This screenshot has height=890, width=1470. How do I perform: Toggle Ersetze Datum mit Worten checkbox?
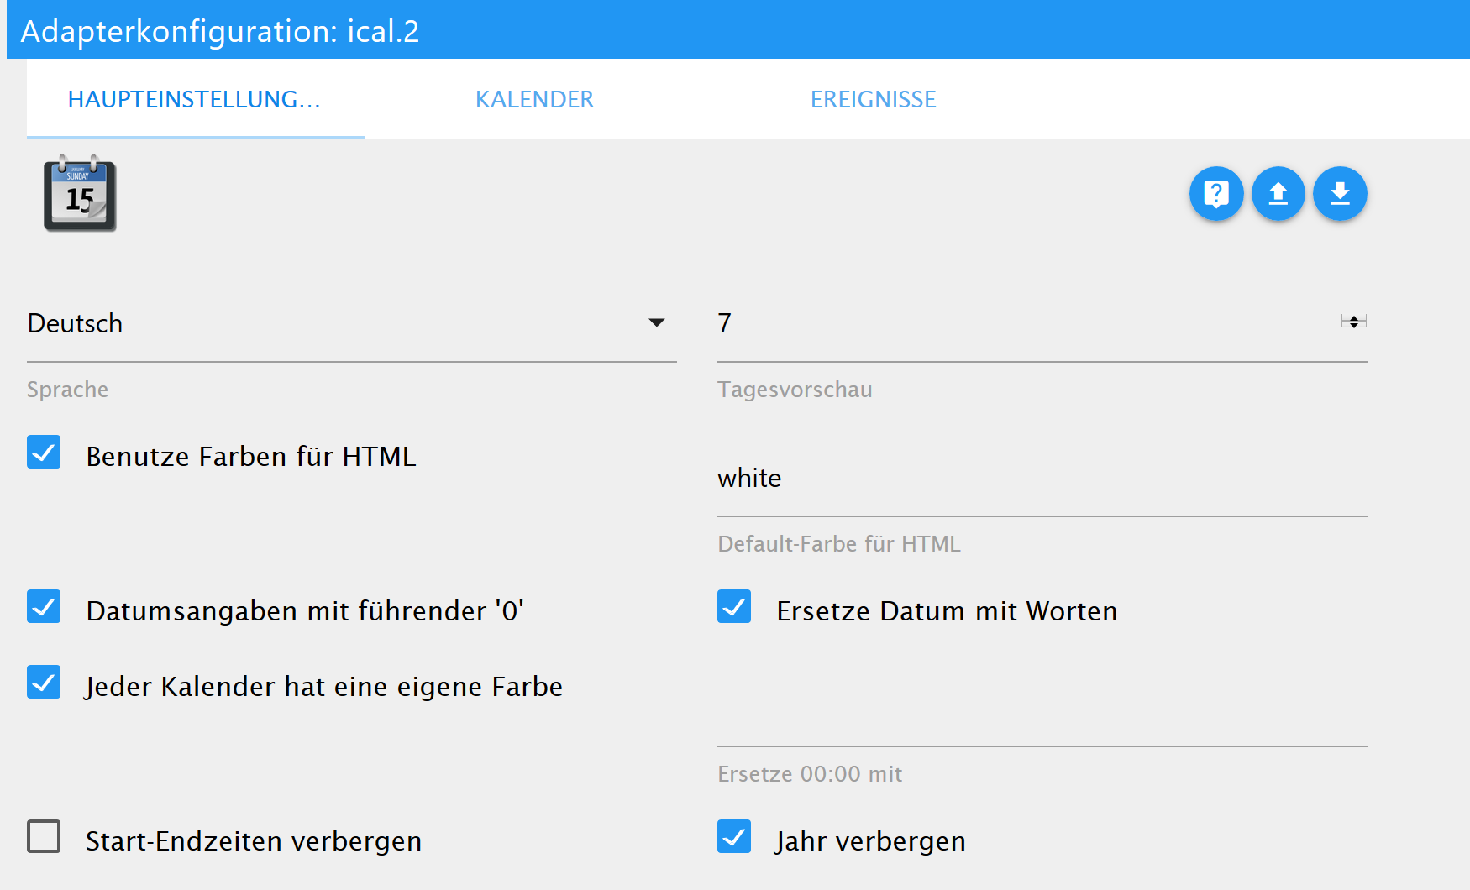[x=734, y=607]
